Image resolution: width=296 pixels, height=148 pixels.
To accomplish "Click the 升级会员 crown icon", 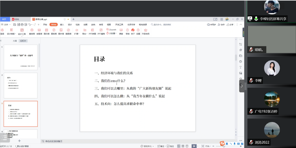I will tap(146, 31).
